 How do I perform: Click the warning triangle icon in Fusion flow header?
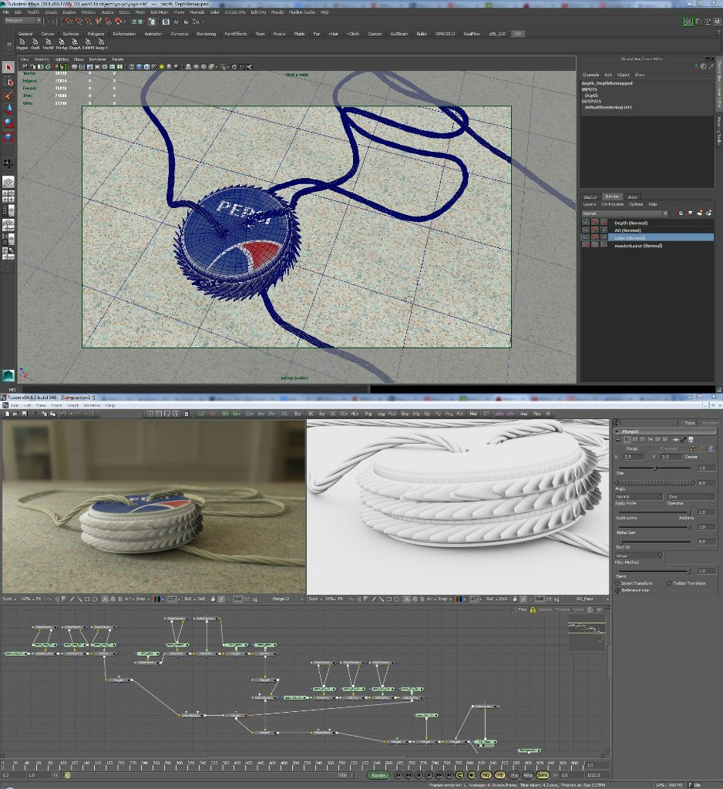tap(533, 609)
